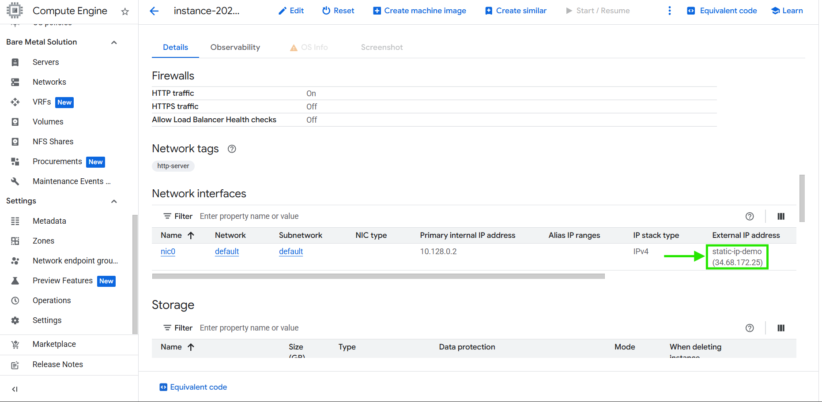Collapse the Settings section in sidebar
This screenshot has width=822, height=402.
click(x=114, y=201)
